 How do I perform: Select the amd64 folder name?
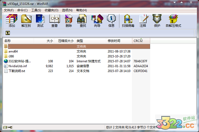point(13,51)
